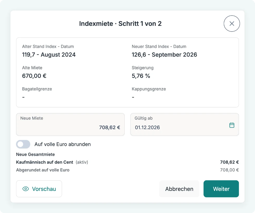Close the Indexmiete dialog with X
This screenshot has height=213, width=255.
point(232,24)
